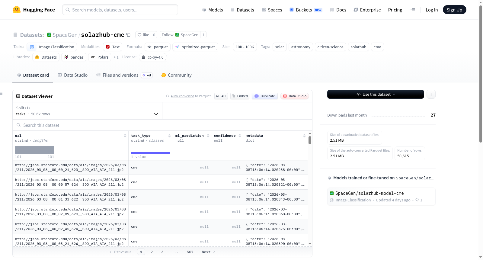The width and height of the screenshot is (483, 260).
Task: Click the Image Classification task tag
Action: pyautogui.click(x=52, y=47)
